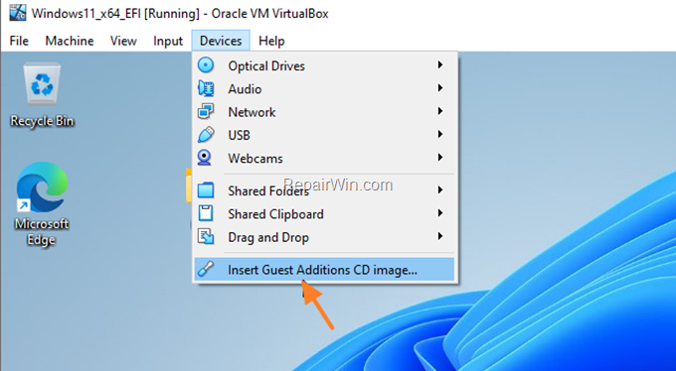Click the Shared Clipboard icon
Image resolution: width=676 pixels, height=371 pixels.
pyautogui.click(x=206, y=213)
